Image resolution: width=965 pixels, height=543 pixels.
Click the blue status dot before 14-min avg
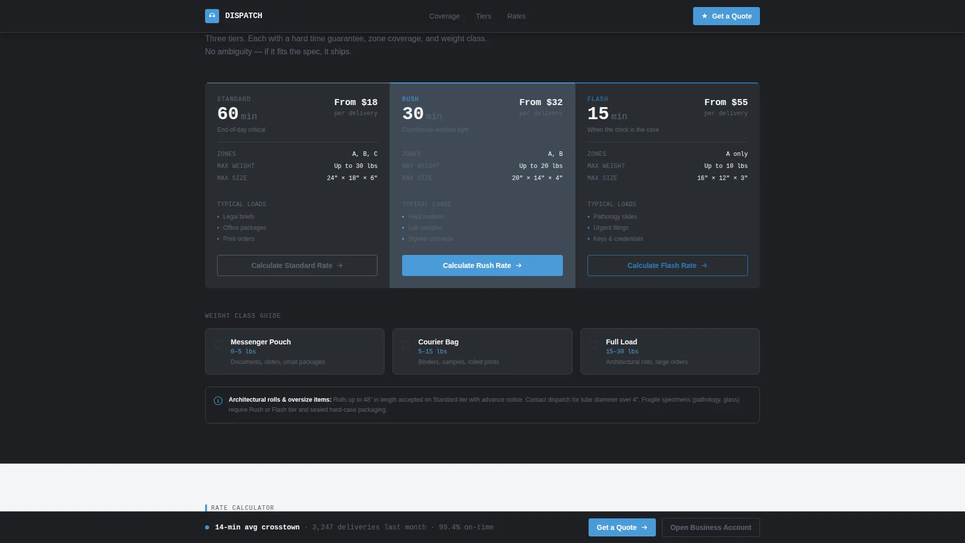[x=207, y=527]
